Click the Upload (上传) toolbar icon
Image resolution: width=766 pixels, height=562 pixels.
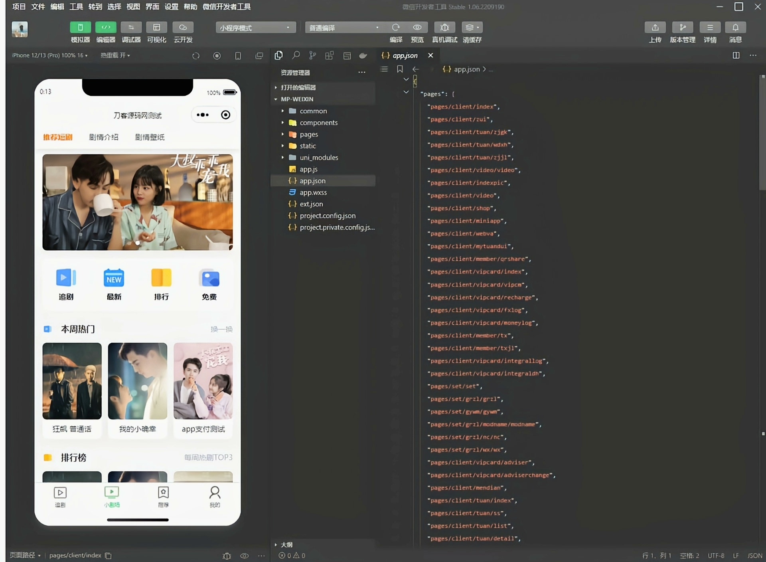pyautogui.click(x=655, y=28)
